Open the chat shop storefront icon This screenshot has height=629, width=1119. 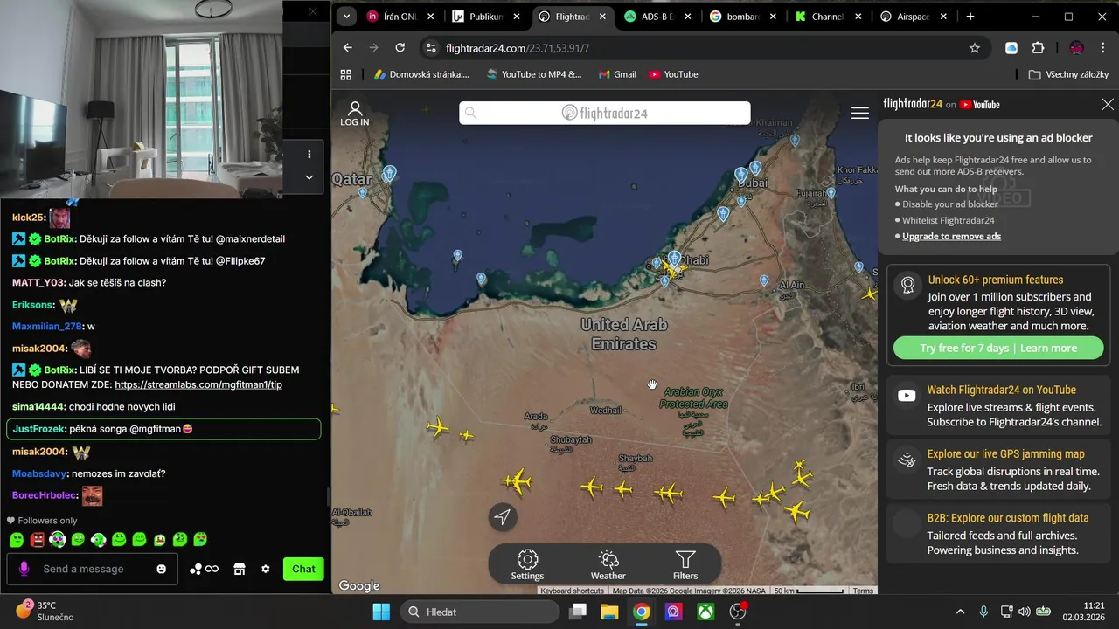click(239, 569)
